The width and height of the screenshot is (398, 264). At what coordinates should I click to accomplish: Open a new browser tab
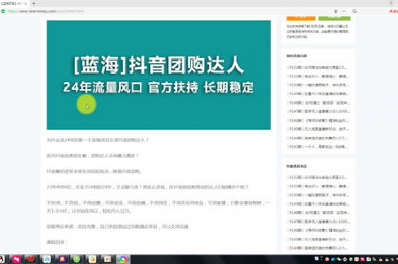tap(34, 3)
